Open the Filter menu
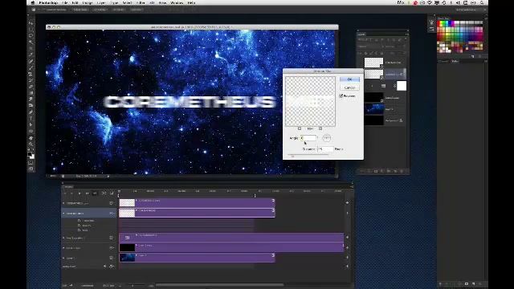 point(141,2)
